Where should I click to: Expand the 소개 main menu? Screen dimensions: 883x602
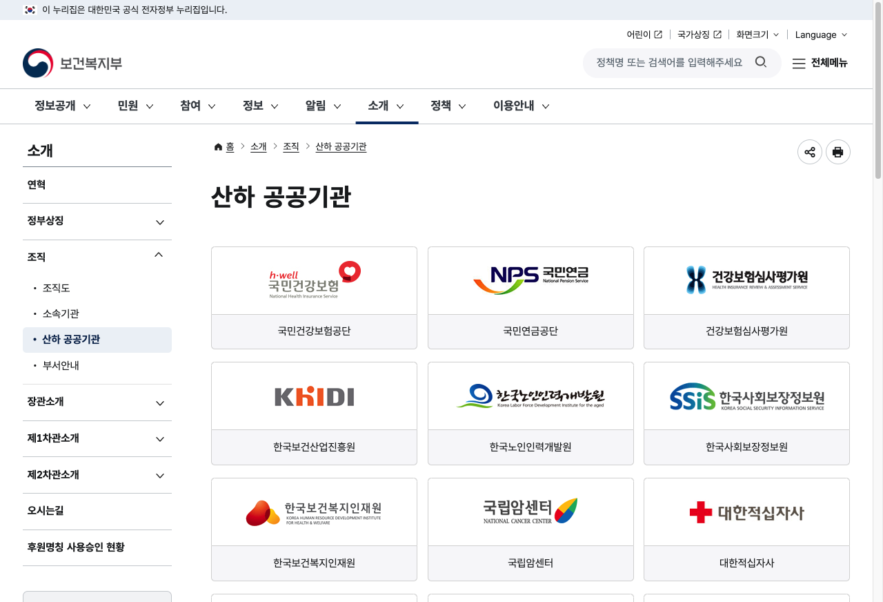(386, 106)
